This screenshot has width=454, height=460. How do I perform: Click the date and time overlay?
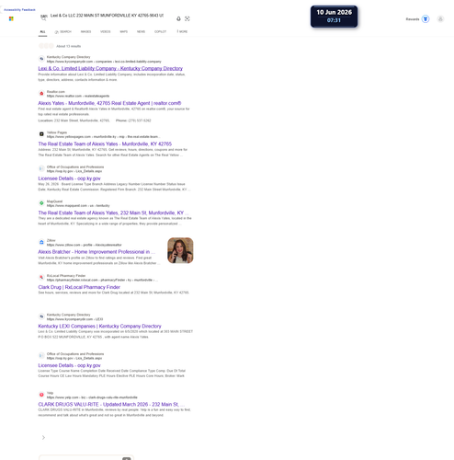334,17
